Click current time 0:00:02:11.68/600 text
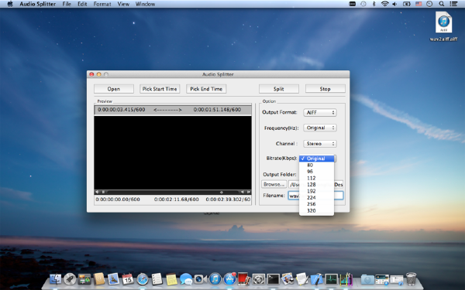465x290 pixels. 177,200
